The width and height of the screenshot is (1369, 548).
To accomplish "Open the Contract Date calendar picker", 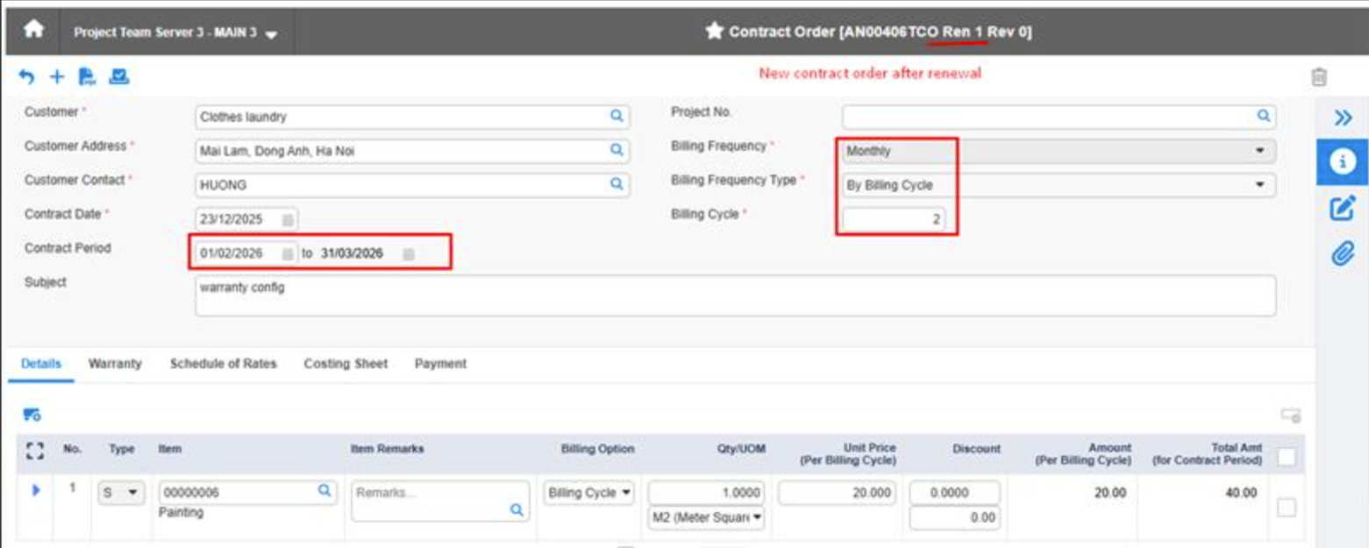I will point(288,220).
